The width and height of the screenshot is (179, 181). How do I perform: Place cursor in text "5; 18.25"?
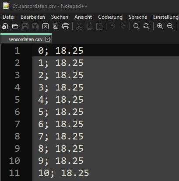coord(61,112)
